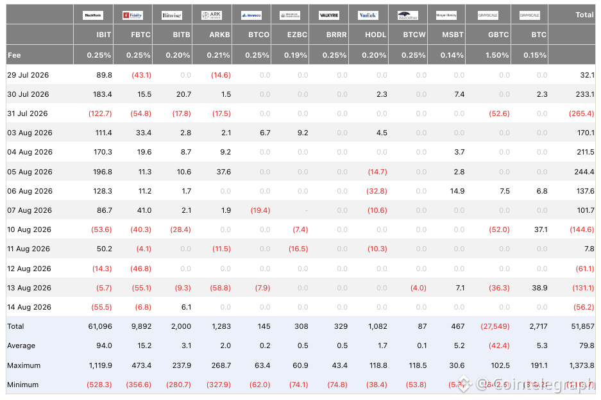The image size is (601, 400).
Task: Click the VanEck logo
Action: [368, 15]
